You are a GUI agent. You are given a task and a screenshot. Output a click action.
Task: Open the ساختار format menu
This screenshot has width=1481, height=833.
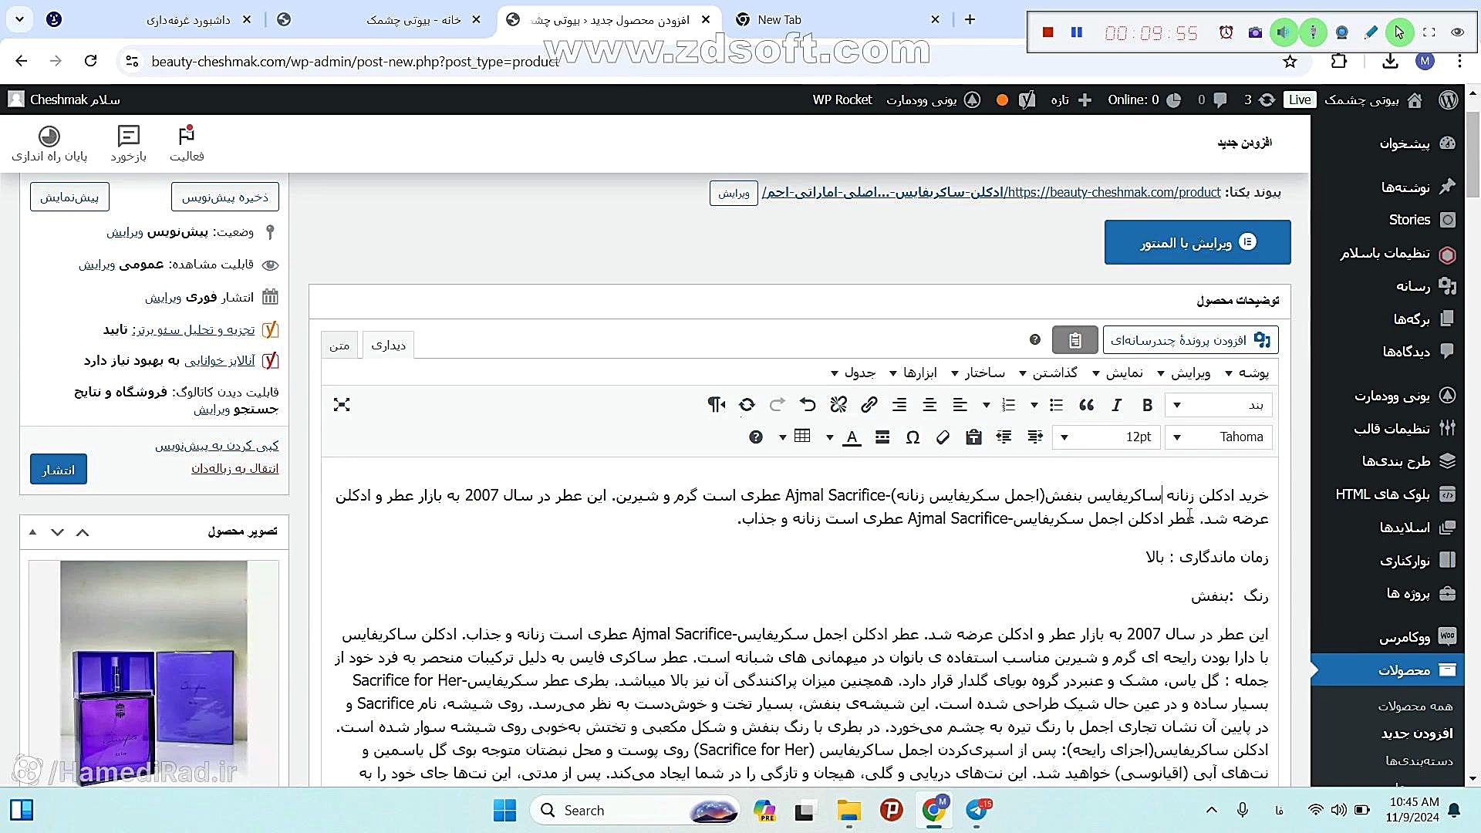[x=977, y=373]
